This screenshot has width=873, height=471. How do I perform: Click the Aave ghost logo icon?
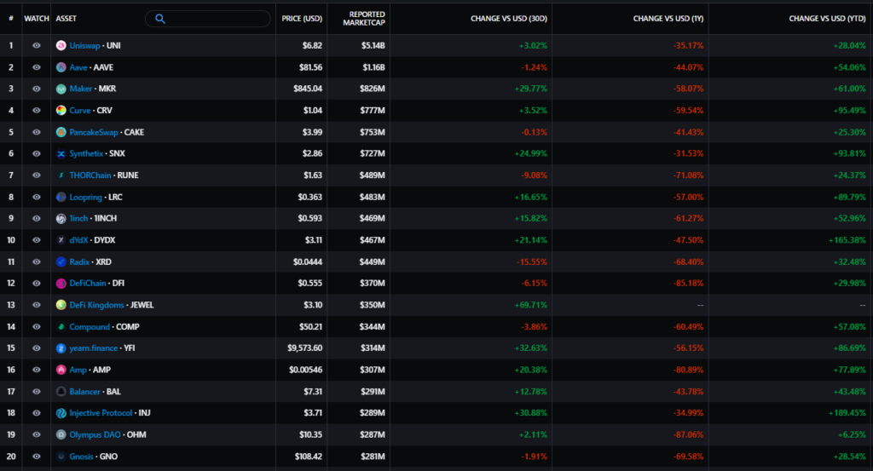pyautogui.click(x=61, y=67)
